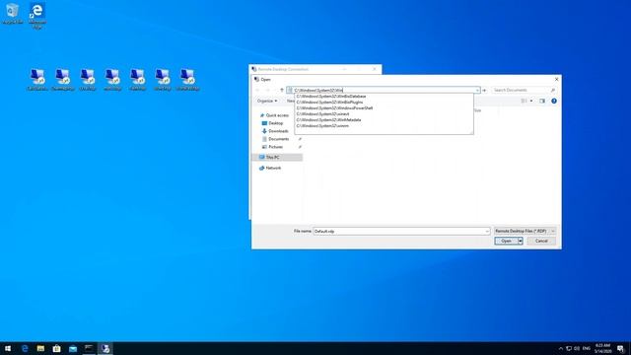The width and height of the screenshot is (631, 355).
Task: Click the Back arrow in Open dialog
Action: [x=258, y=90]
